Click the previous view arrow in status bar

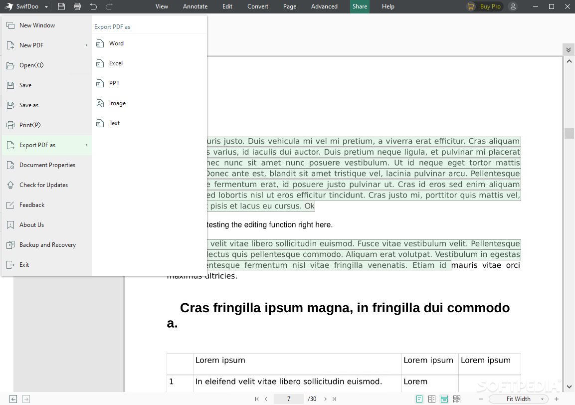pos(13,399)
